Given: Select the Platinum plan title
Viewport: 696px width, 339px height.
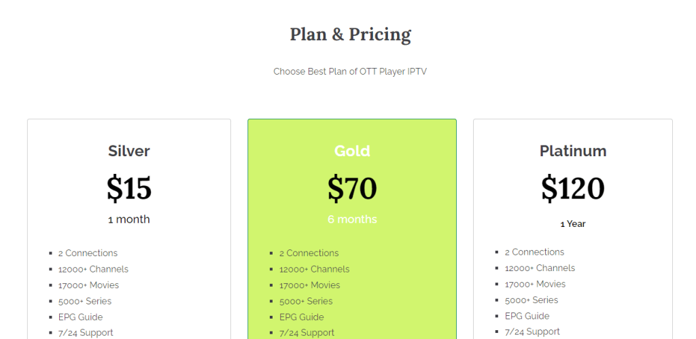Looking at the screenshot, I should [573, 151].
